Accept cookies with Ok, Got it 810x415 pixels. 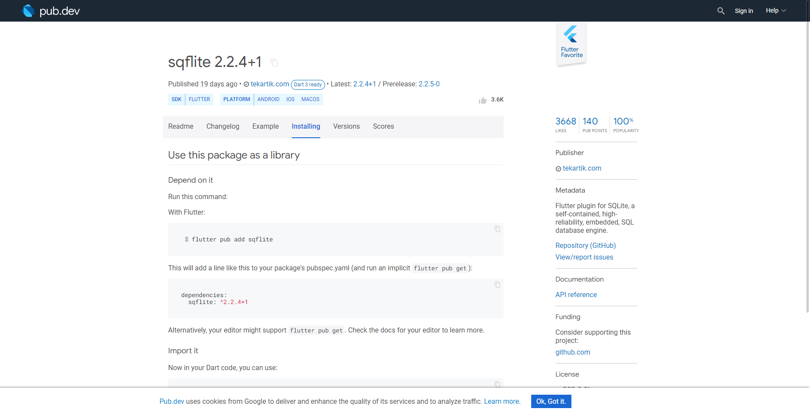coord(551,402)
